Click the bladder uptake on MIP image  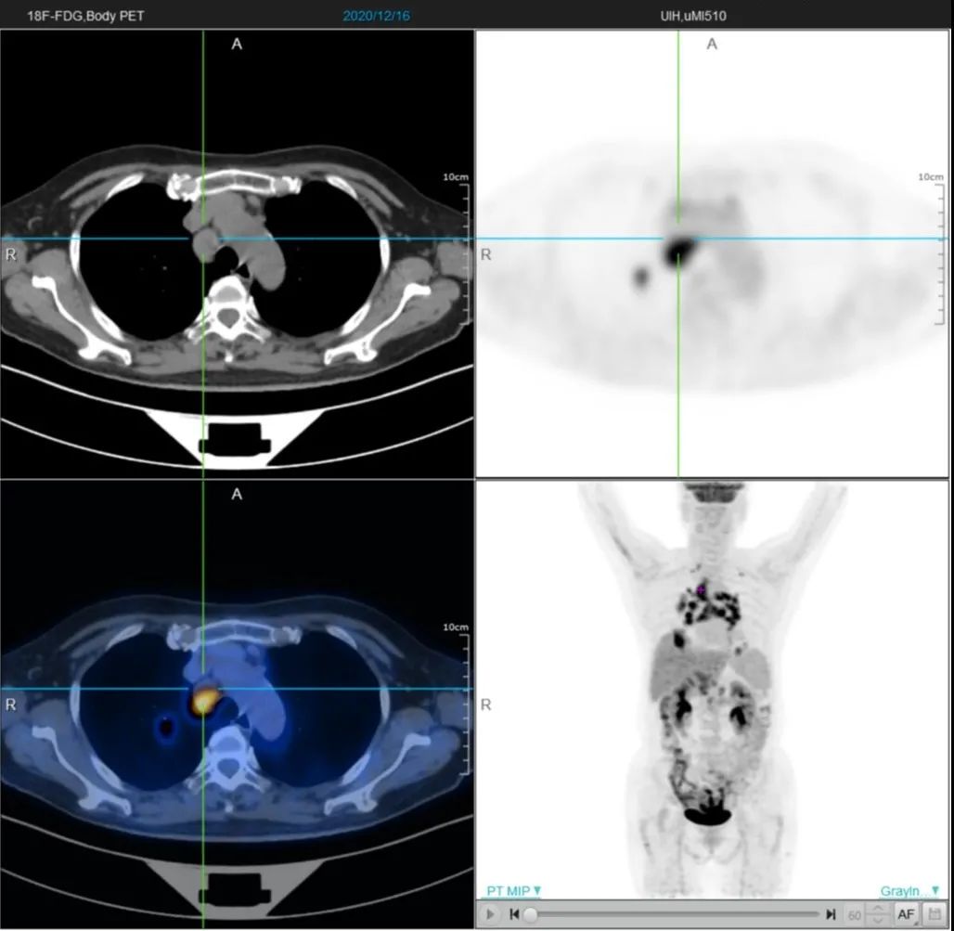[707, 815]
